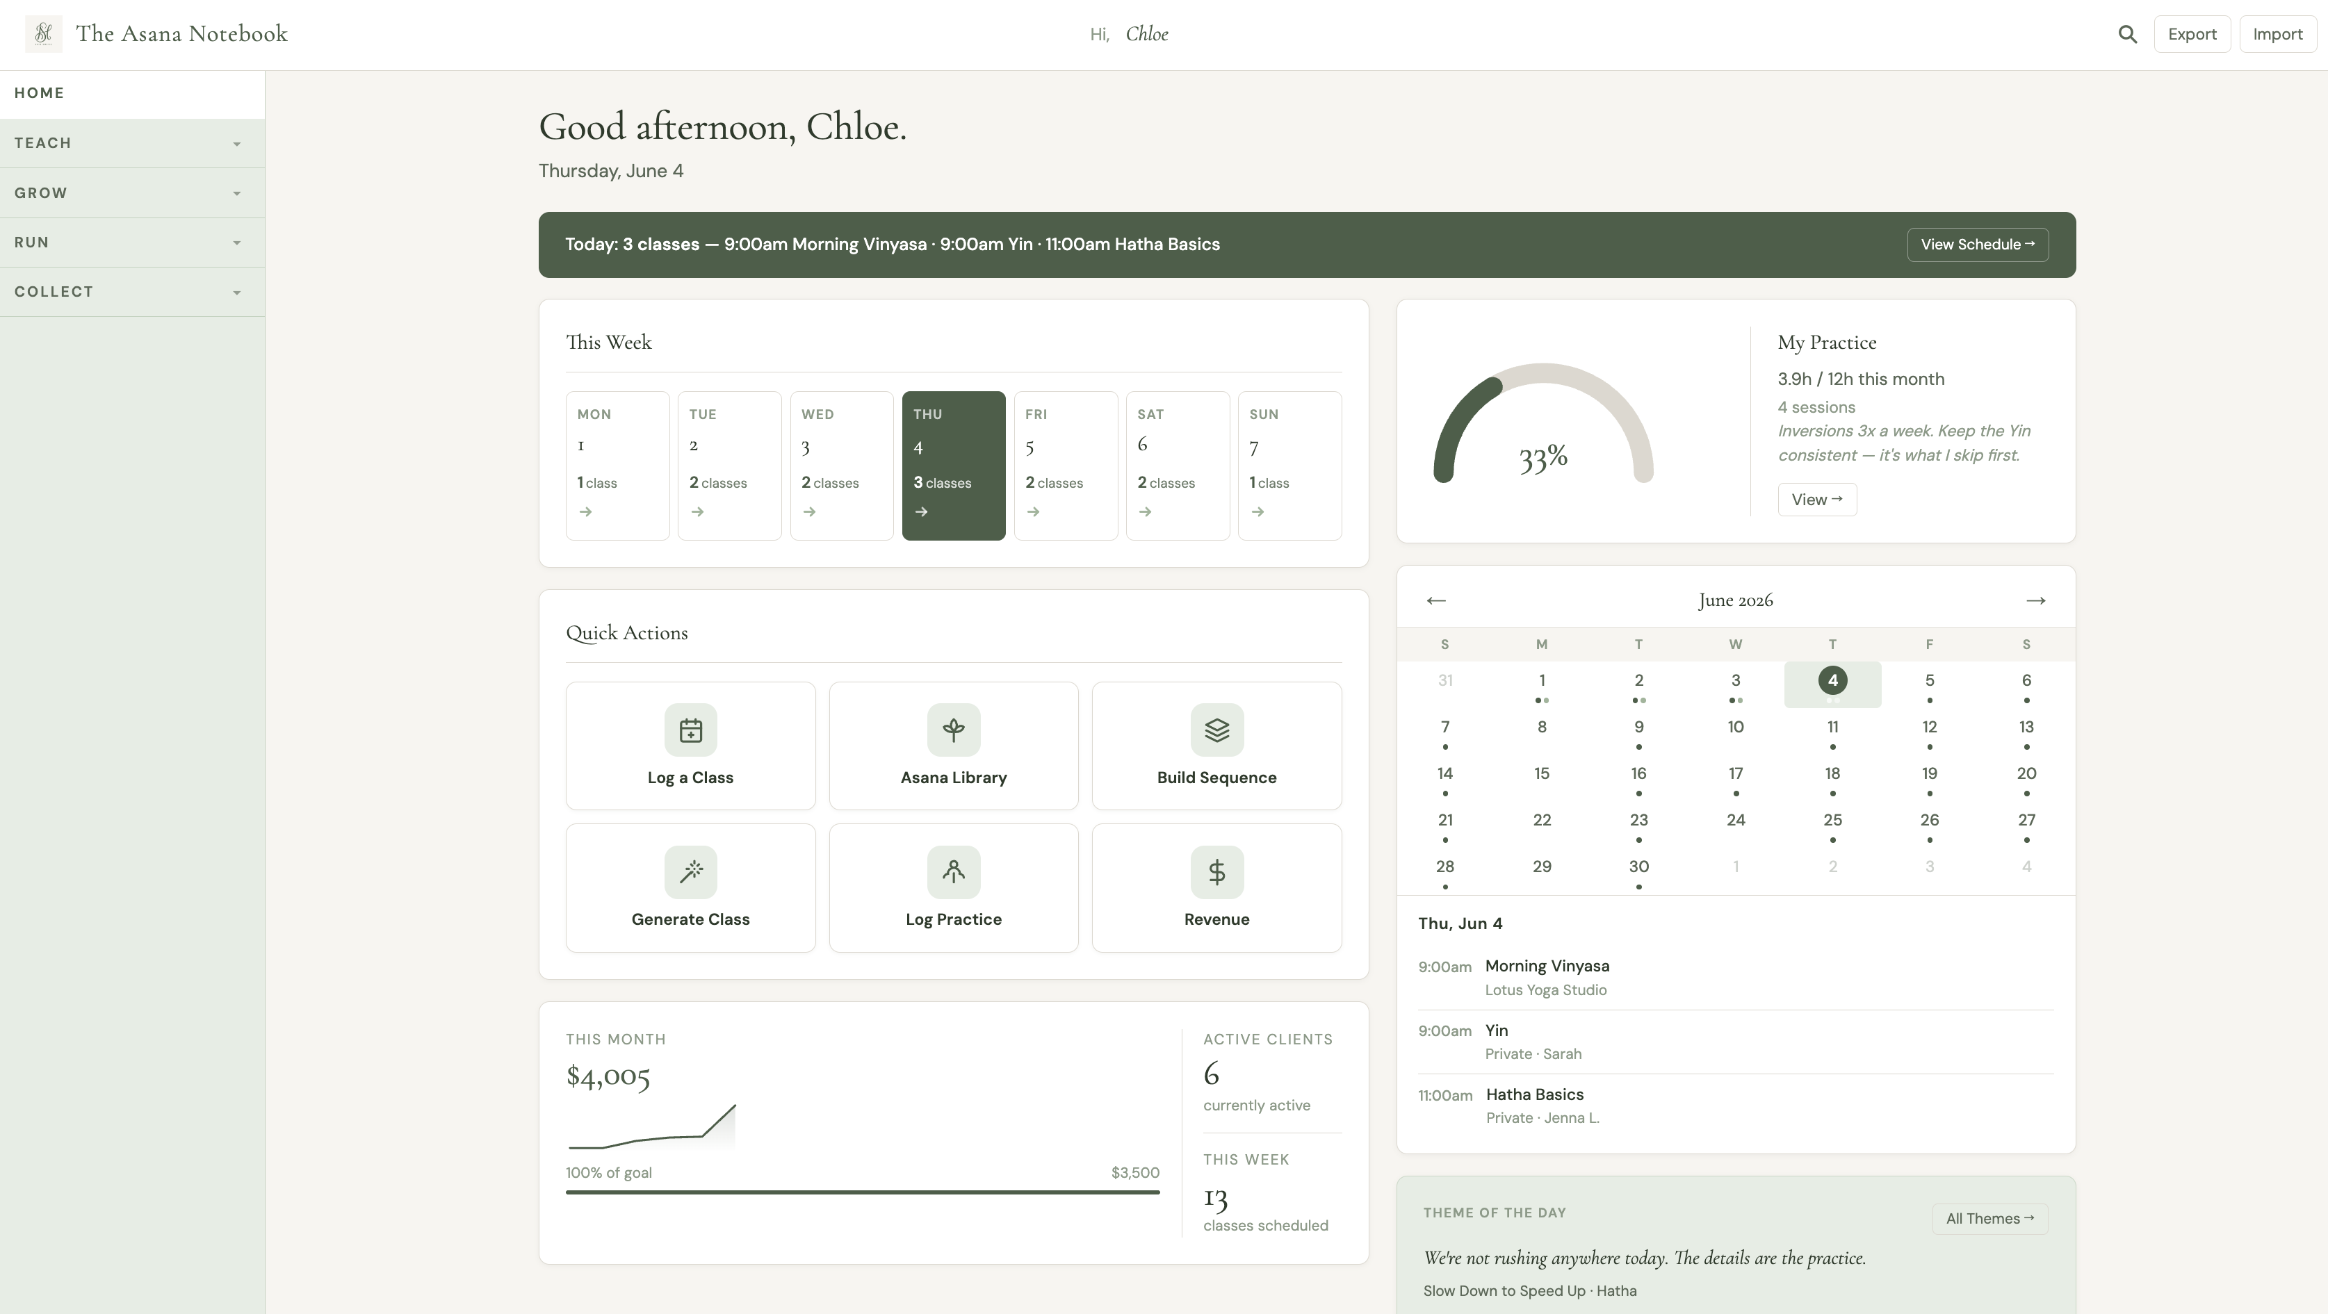This screenshot has width=2328, height=1314.
Task: Click 'The Asana Notebook' title text
Action: pos(181,34)
